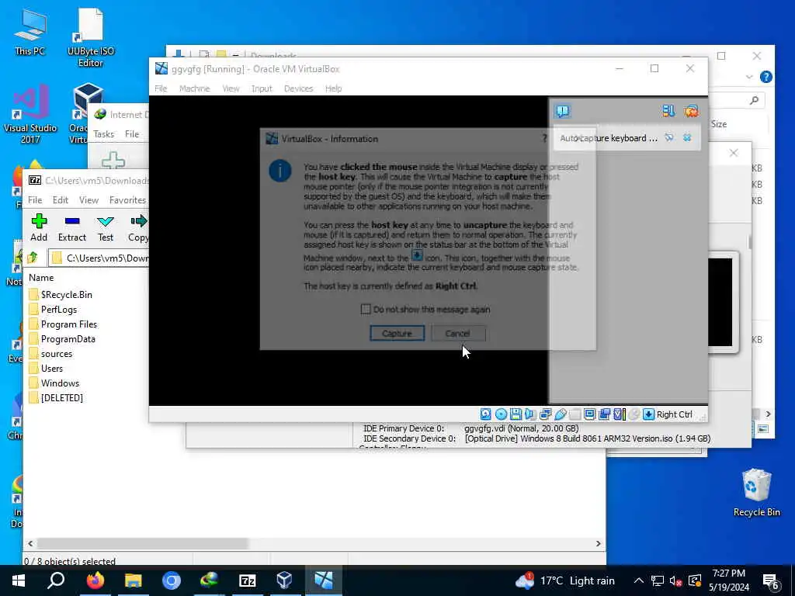Viewport: 795px width, 596px height.
Task: Open the View menu in VirtualBox VM window
Action: [x=231, y=88]
